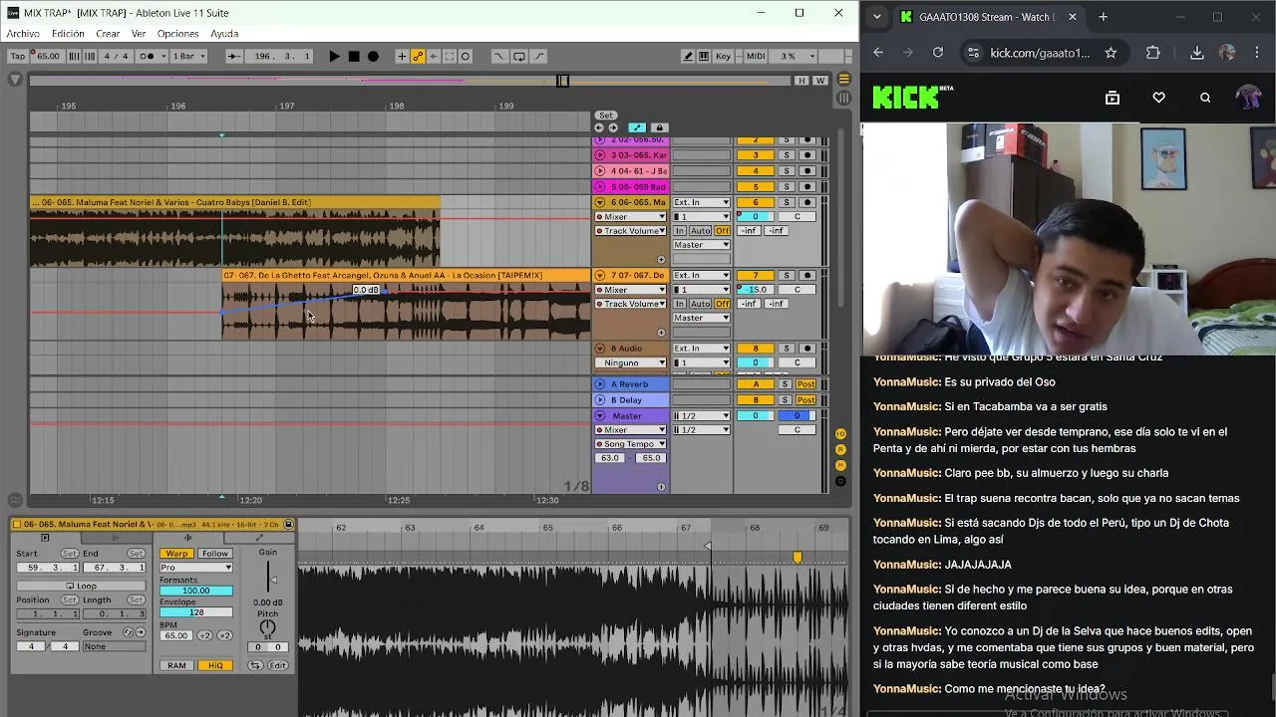1276x717 pixels.
Task: Switch to Session view selector icon
Action: (844, 97)
